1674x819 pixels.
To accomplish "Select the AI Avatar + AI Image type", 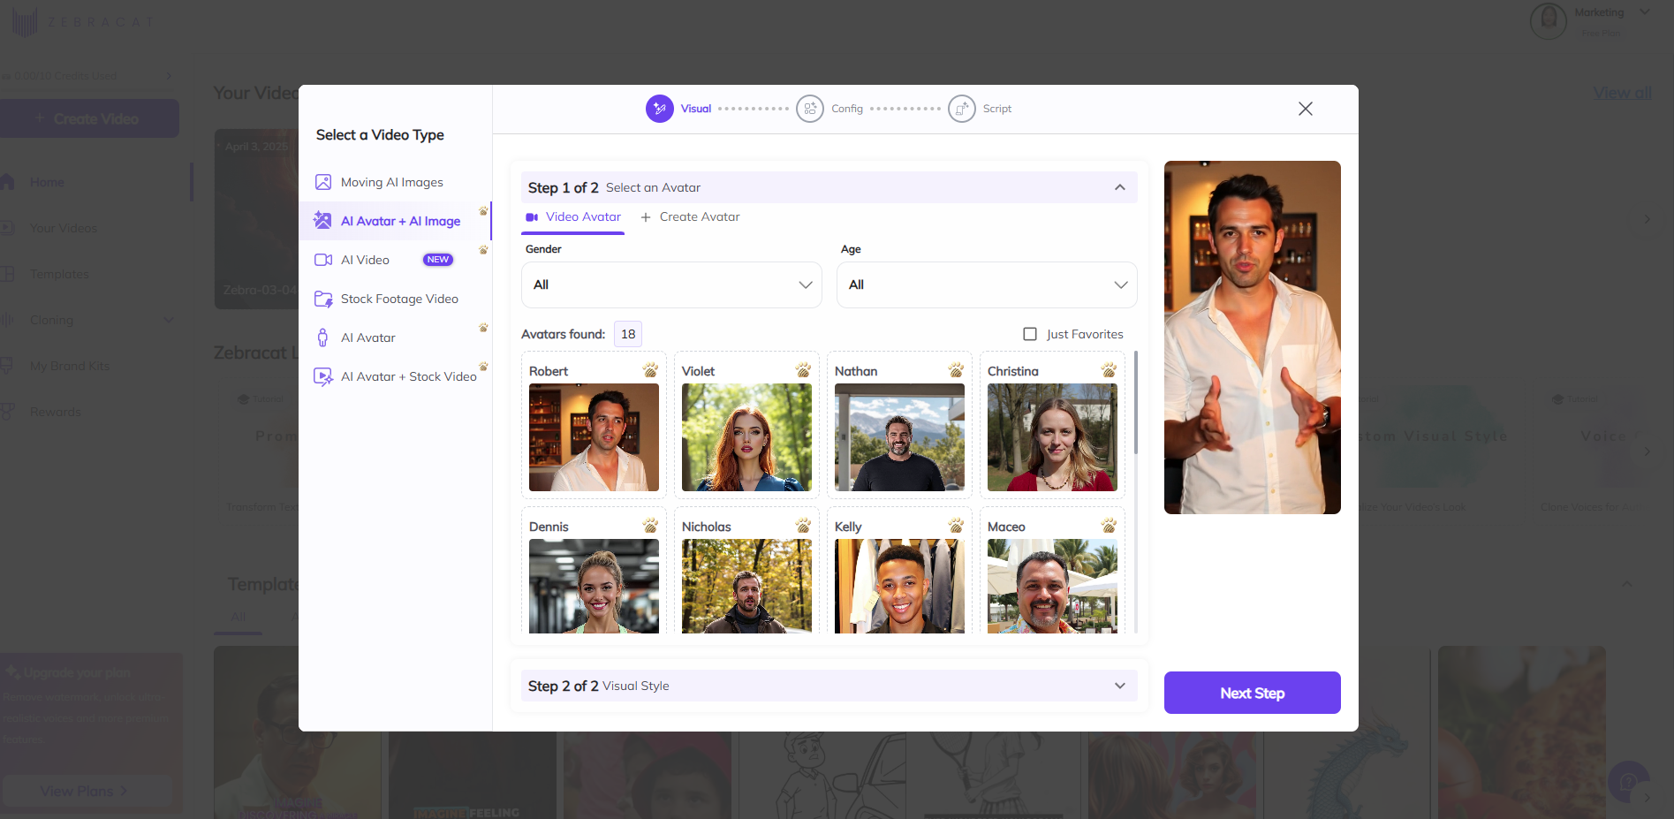I will [x=394, y=221].
